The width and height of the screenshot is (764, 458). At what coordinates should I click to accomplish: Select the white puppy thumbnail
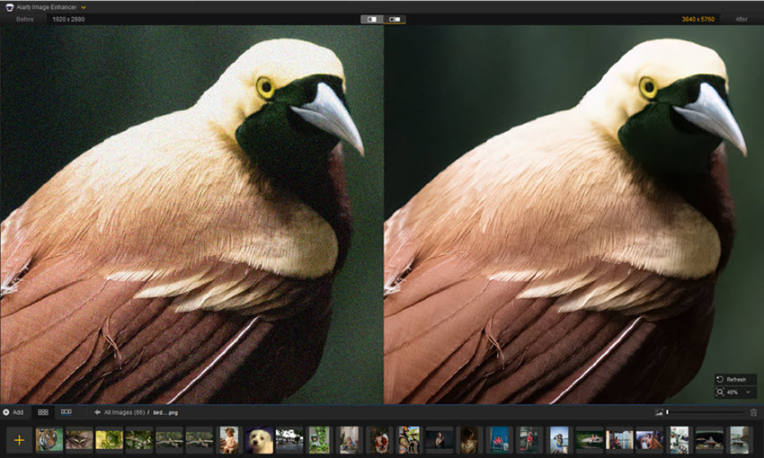[259, 440]
